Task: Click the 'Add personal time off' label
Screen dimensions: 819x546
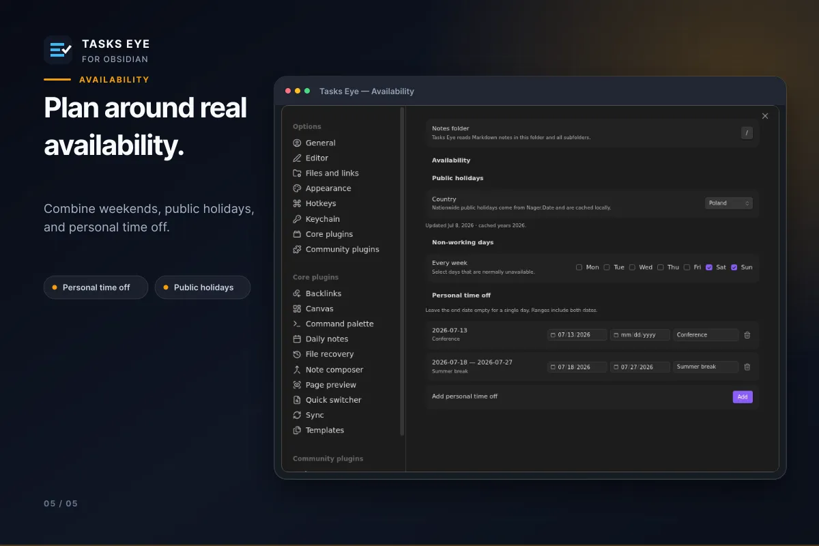Action: [x=465, y=396]
